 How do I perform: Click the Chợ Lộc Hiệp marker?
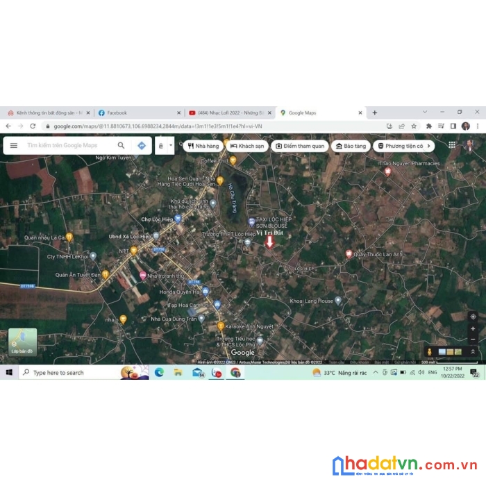(x=178, y=219)
